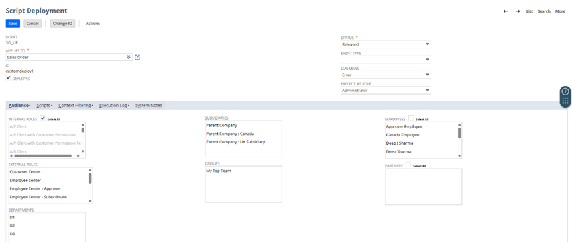572x242 pixels.
Task: Open the Applies To list double-chevron
Action: pos(129,57)
